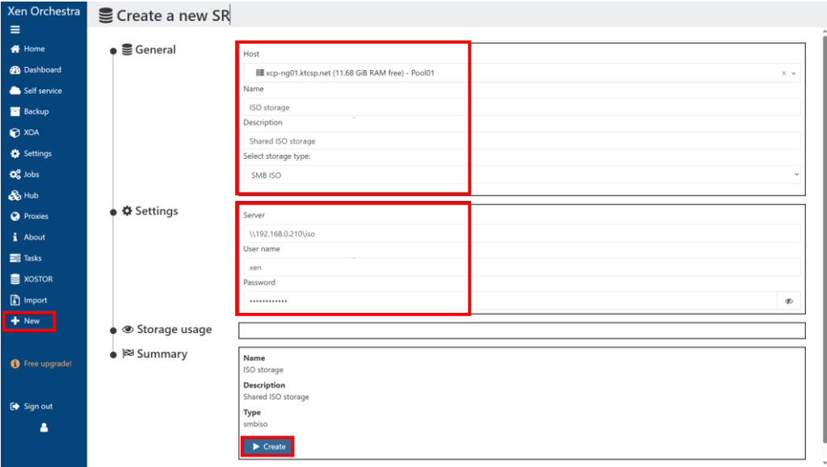Focus the User name text field
Image resolution: width=827 pixels, height=467 pixels.
click(x=522, y=267)
